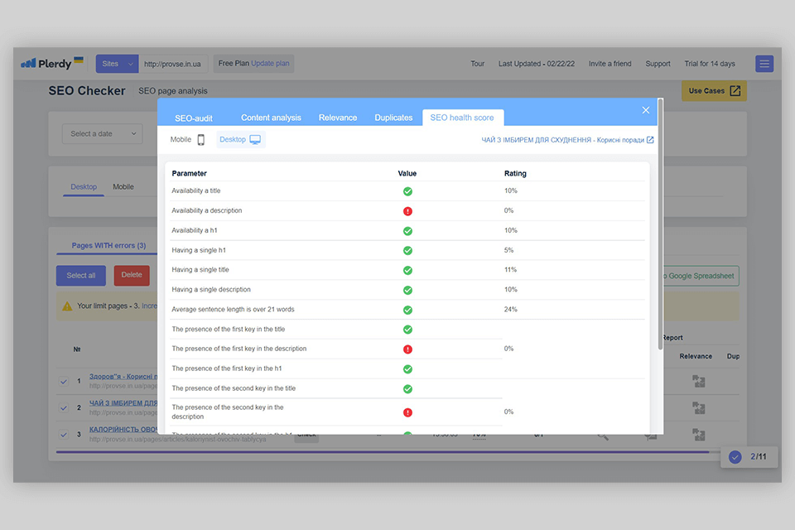
Task: Click green check for first key in title
Action: [x=407, y=330]
